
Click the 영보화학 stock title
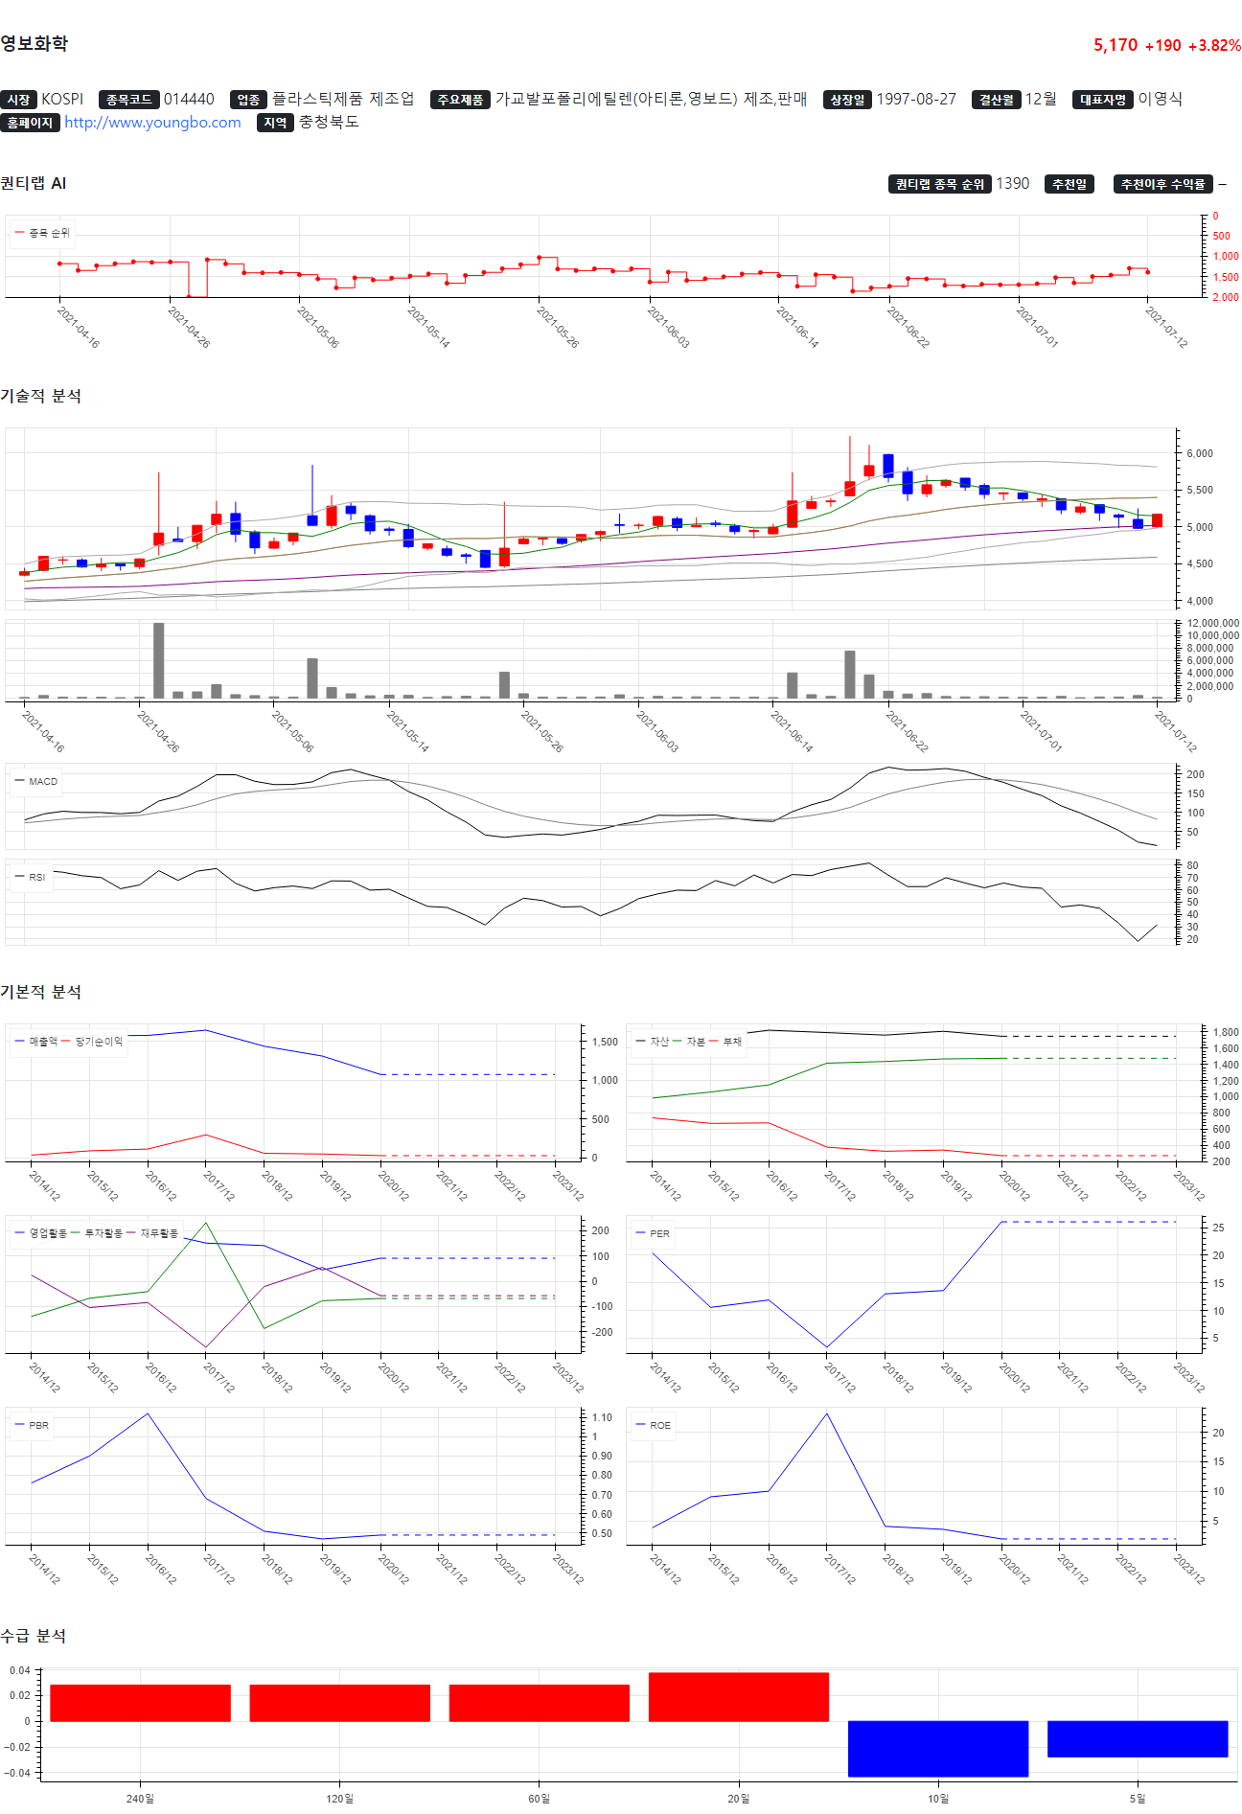pos(34,44)
